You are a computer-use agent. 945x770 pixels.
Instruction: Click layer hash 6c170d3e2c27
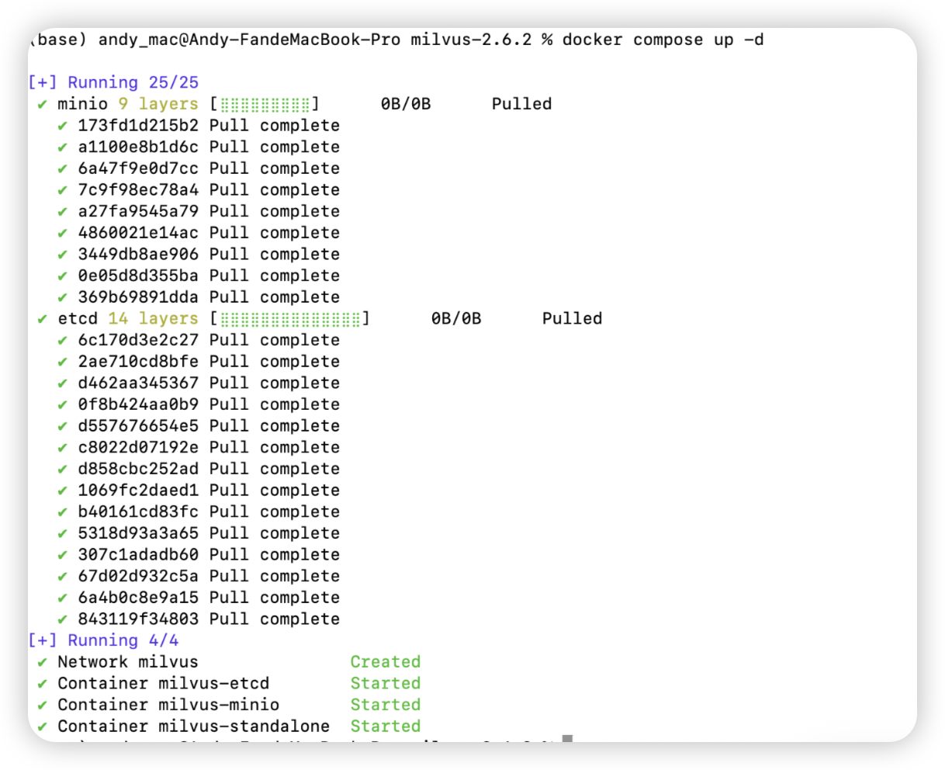pos(138,341)
